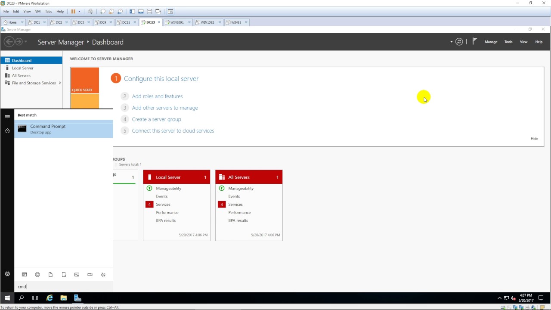Open the VMware Help menu
Screen dimensions: 551x310
point(60,11)
